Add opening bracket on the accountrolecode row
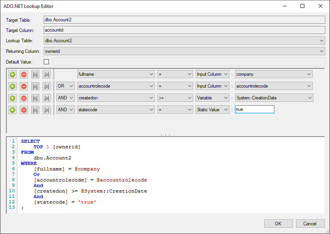This screenshot has width=330, height=234. (35, 86)
